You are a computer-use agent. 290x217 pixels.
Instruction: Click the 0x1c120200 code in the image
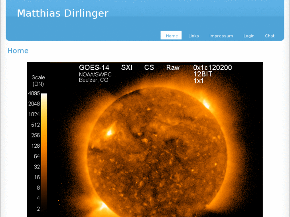[x=213, y=67]
